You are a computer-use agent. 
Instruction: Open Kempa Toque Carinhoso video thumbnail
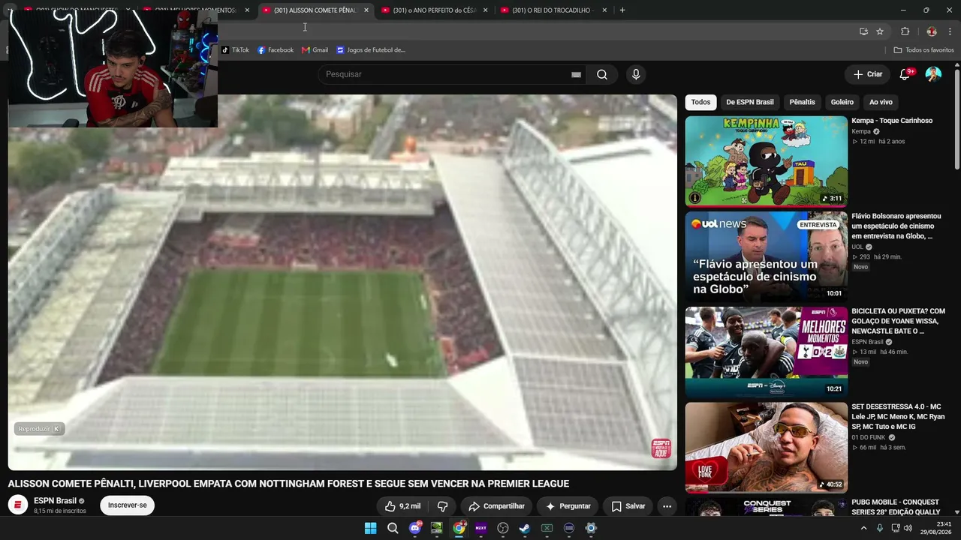(766, 161)
